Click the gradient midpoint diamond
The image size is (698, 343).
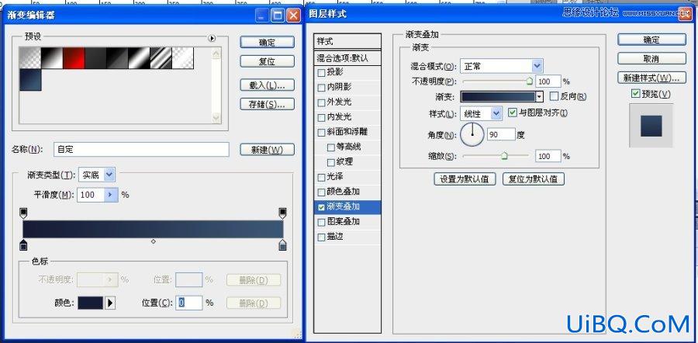153,241
